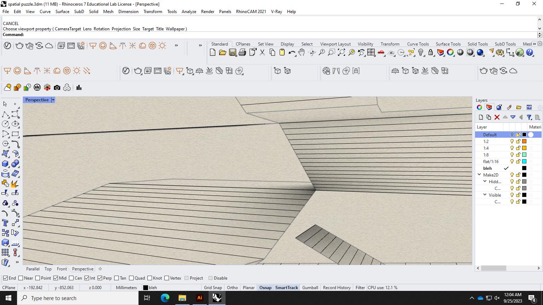
Task: Switch to the Surface Tools toolbar tab
Action: point(448,44)
